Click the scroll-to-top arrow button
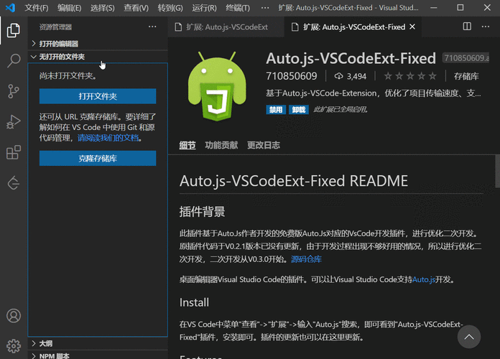500x359 pixels. coord(468,337)
